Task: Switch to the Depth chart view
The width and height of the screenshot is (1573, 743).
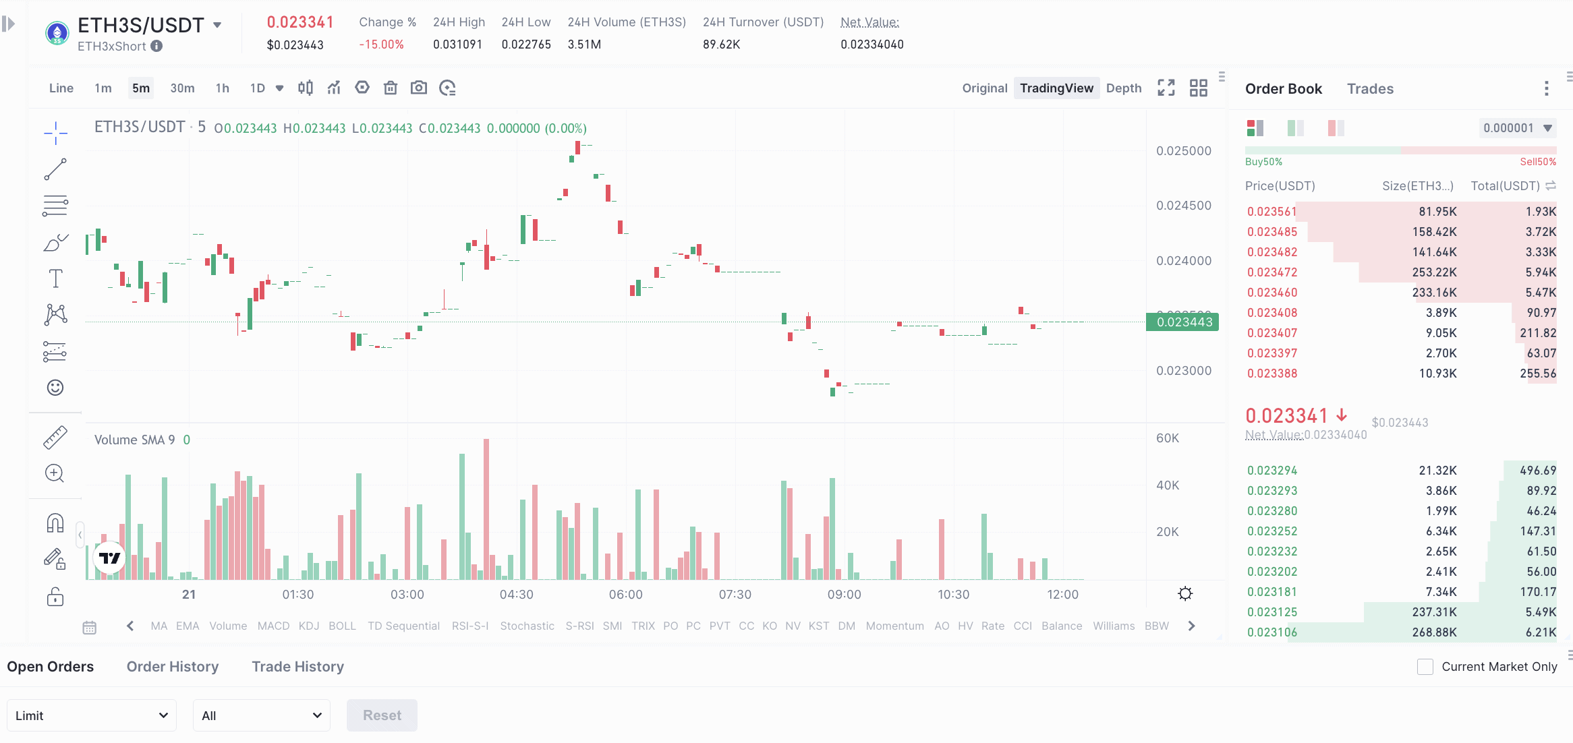Action: coord(1124,88)
